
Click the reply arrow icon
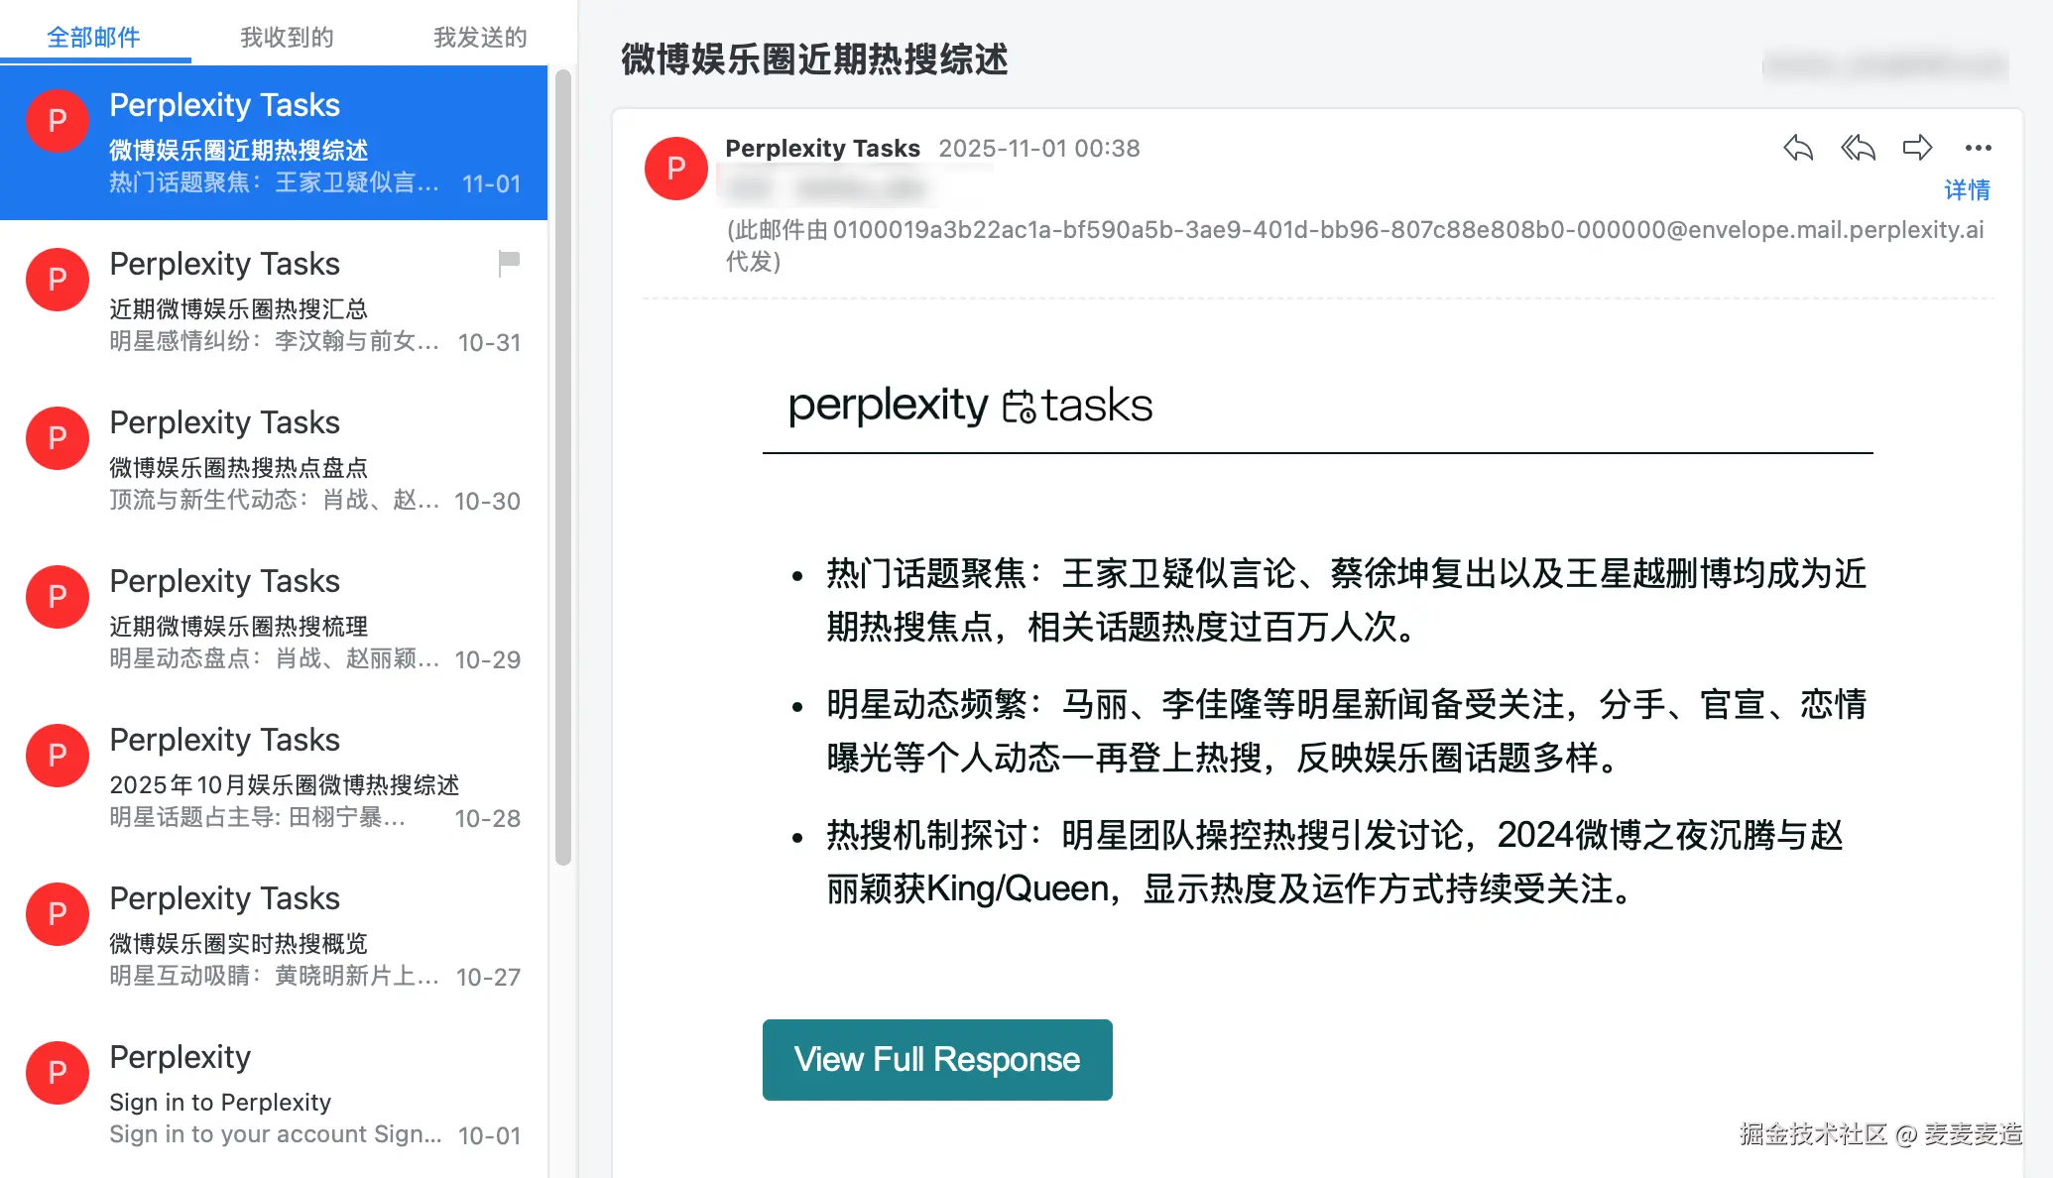click(1797, 149)
